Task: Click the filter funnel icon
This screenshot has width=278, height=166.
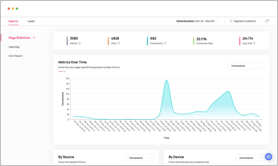Action: pyautogui.click(x=231, y=21)
